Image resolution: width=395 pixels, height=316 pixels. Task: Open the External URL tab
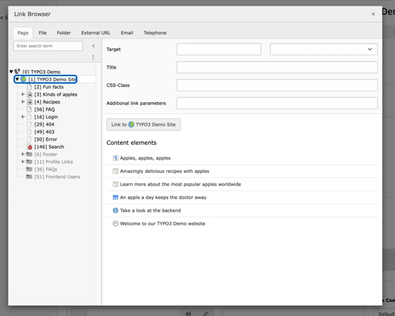point(96,33)
